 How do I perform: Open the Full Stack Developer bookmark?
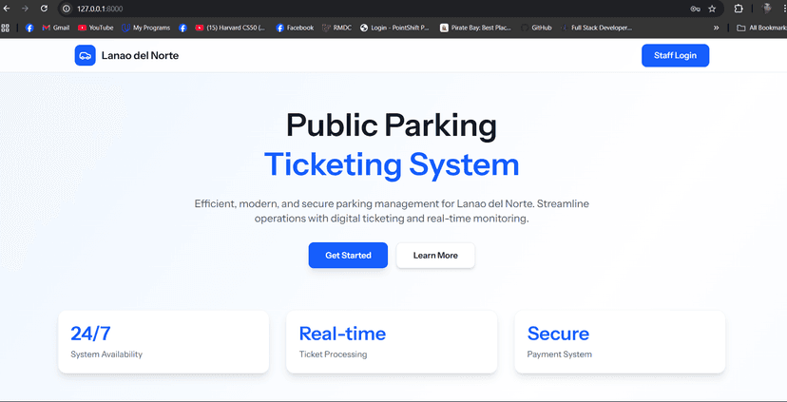[x=596, y=29]
